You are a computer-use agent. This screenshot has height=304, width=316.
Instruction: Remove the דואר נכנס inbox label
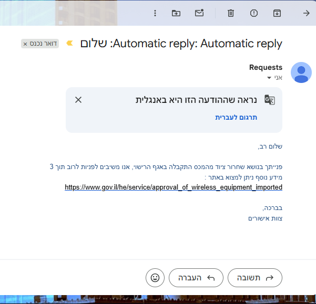click(x=25, y=44)
